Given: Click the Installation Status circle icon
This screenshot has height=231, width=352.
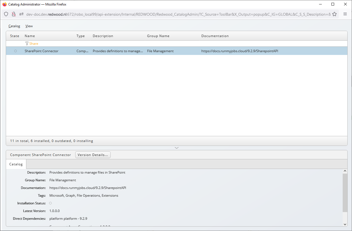Looking at the screenshot, I should click(50, 203).
